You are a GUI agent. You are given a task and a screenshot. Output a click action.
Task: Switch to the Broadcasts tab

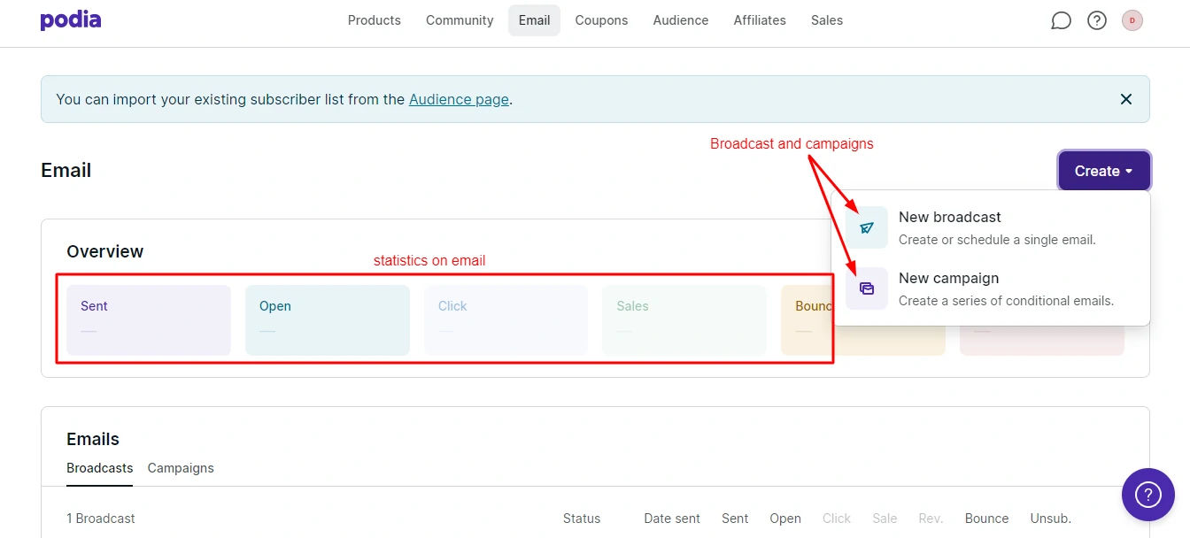pyautogui.click(x=100, y=468)
